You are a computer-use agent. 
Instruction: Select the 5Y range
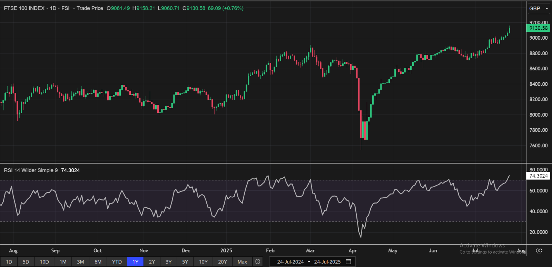pyautogui.click(x=185, y=262)
